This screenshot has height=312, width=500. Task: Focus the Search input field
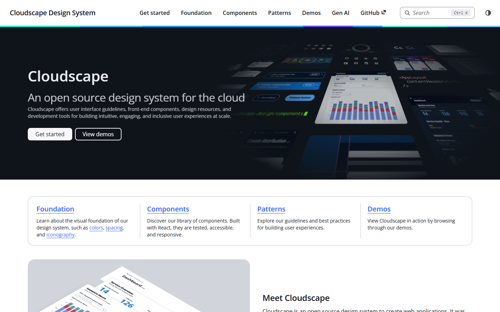point(437,13)
